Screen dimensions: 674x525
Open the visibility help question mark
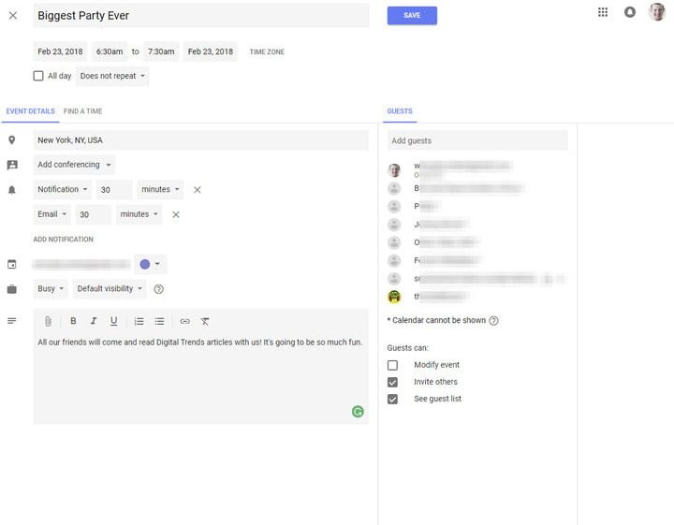(x=158, y=289)
